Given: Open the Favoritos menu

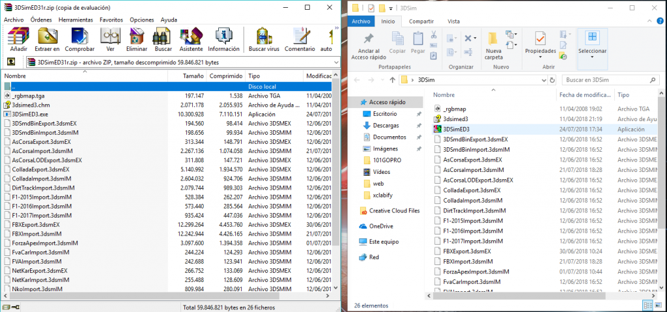Looking at the screenshot, I should coord(111,20).
